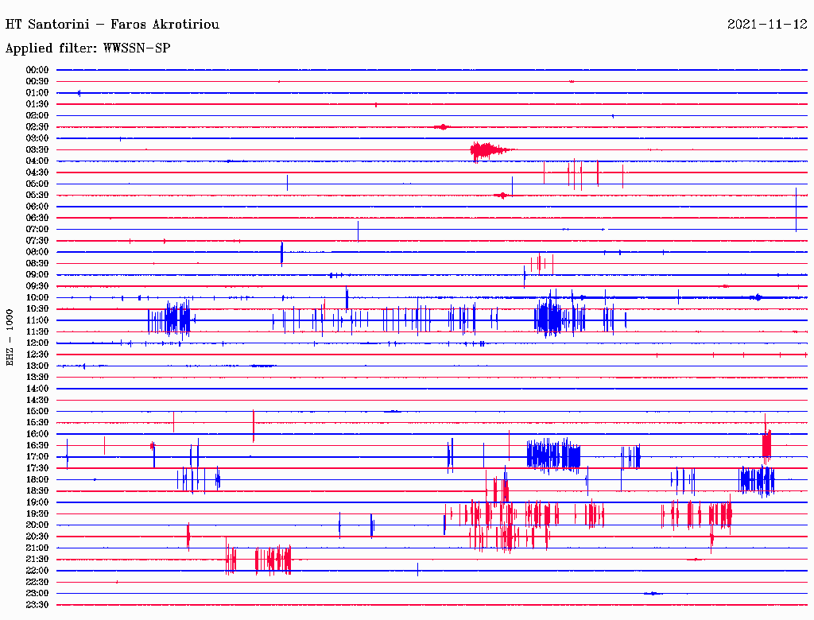814x620 pixels.
Task: Click the tall blue spike at right end of 06:00 trace
Action: (796, 208)
